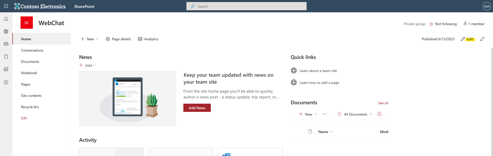Open My news icon in left rail
Image resolution: width=493 pixels, height=156 pixels.
point(6,44)
